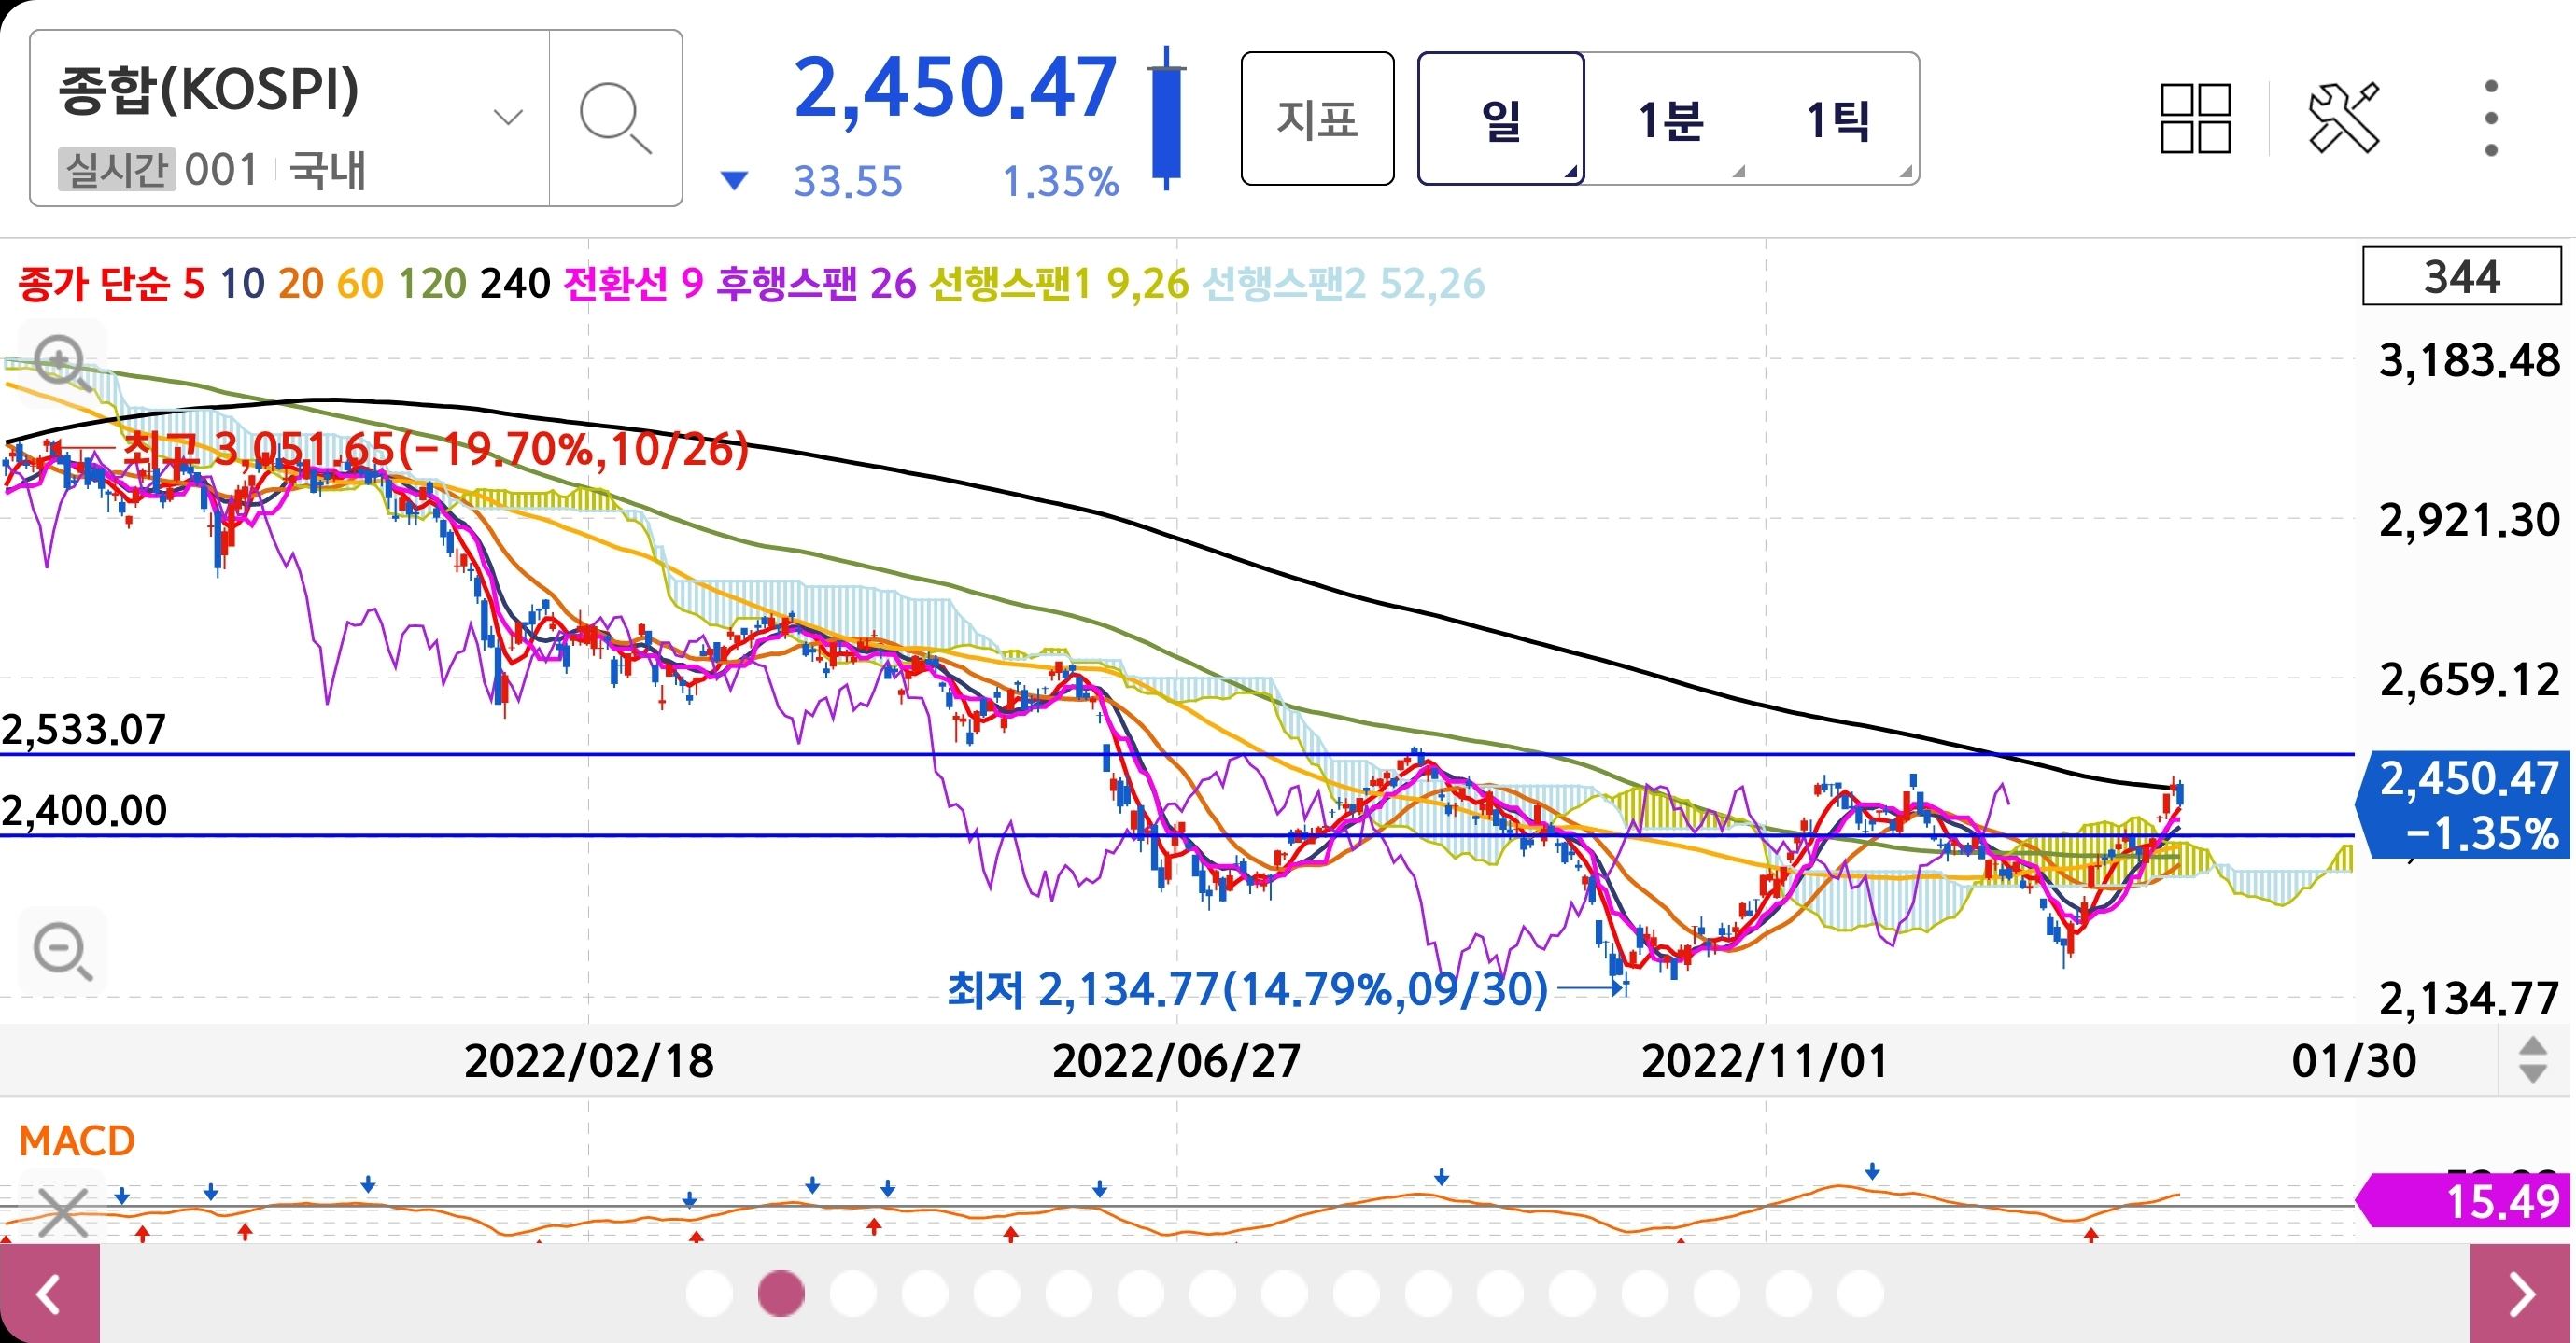2576x1343 pixels.
Task: Open the four-square layout grid icon
Action: pos(2195,118)
